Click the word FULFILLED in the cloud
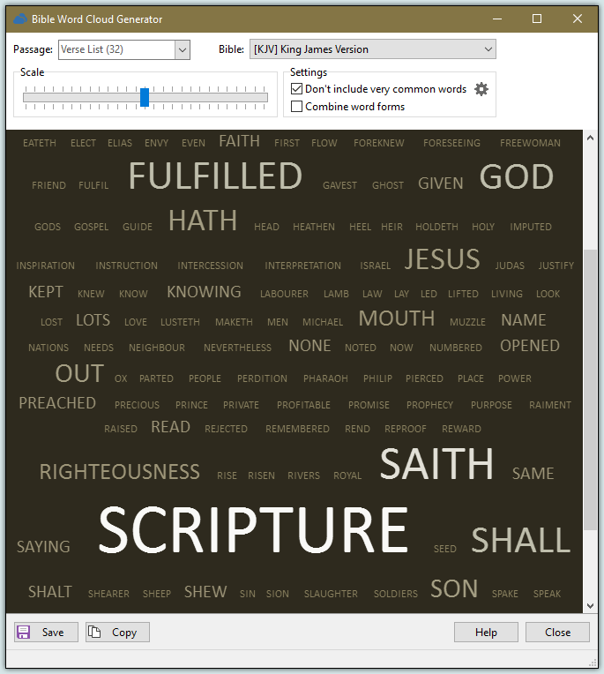Viewport: 604px width, 674px height. [216, 176]
